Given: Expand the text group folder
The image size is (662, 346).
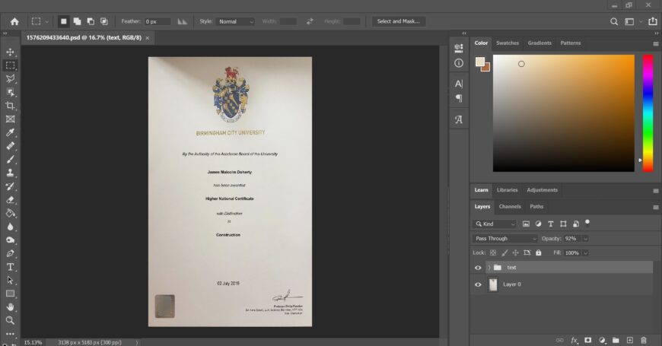Looking at the screenshot, I should (489, 268).
